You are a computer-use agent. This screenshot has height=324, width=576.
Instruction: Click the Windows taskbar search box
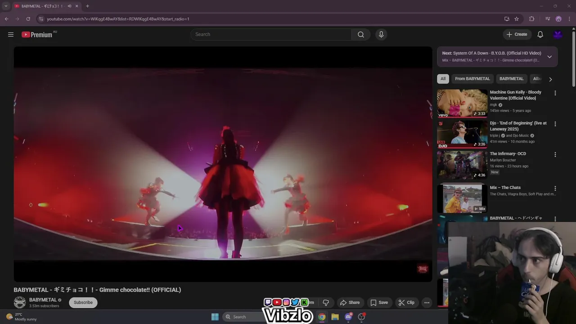click(x=245, y=317)
